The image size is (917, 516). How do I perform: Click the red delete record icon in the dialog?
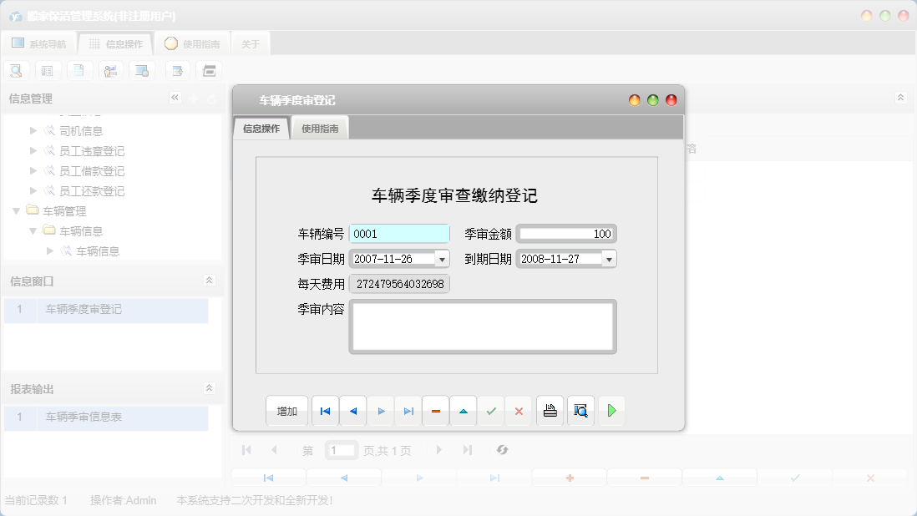click(435, 410)
